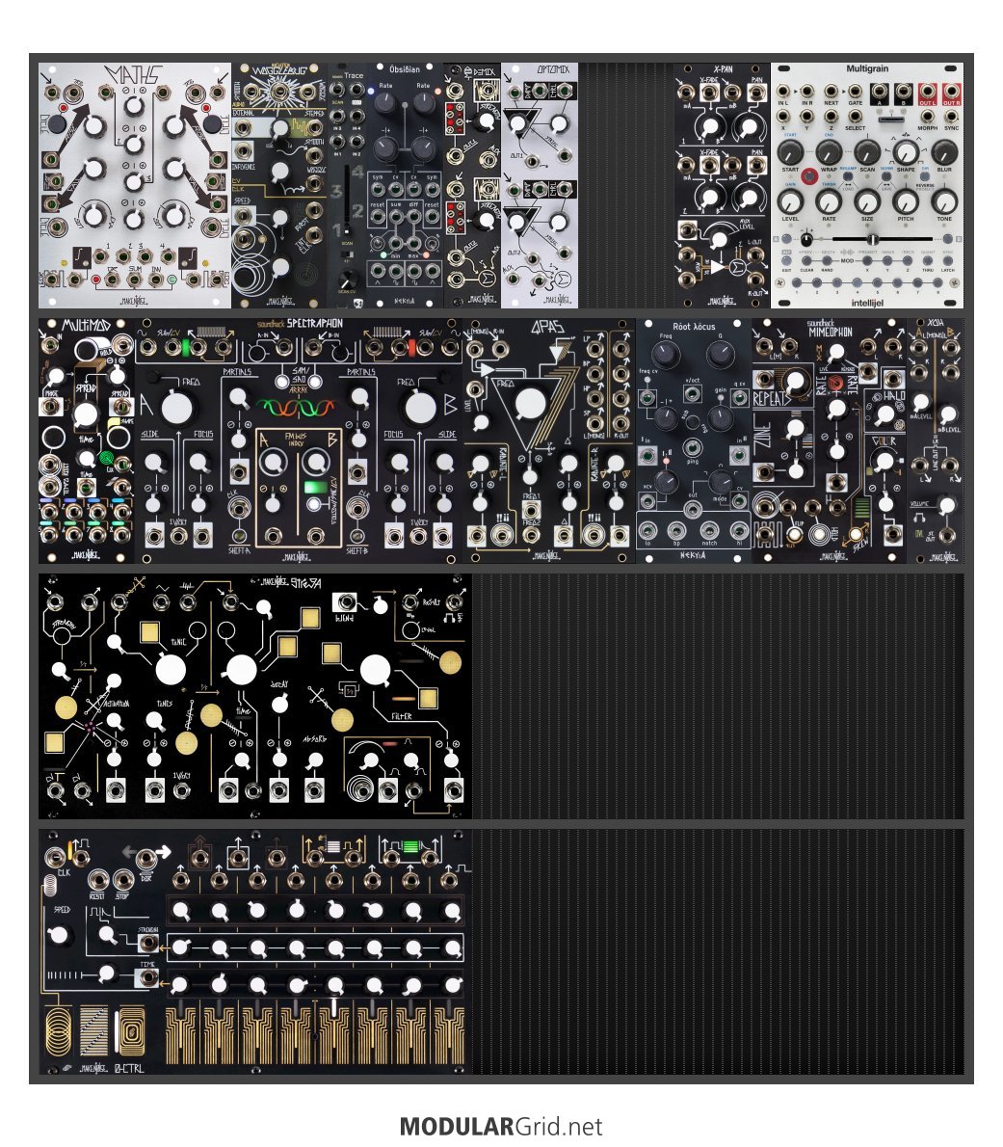Click the 0-CTRL label text
This screenshot has width=1003, height=1147.
pos(129,1068)
